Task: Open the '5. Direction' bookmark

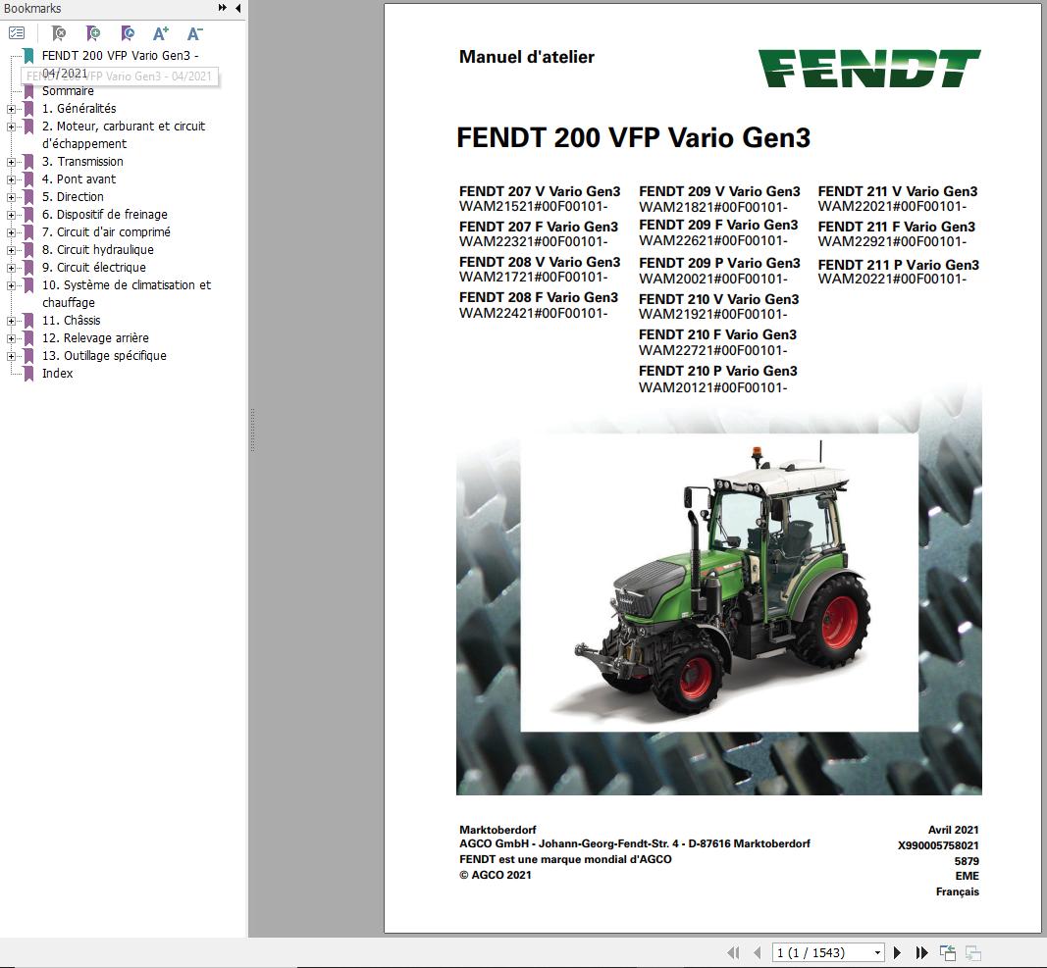Action: 73,197
